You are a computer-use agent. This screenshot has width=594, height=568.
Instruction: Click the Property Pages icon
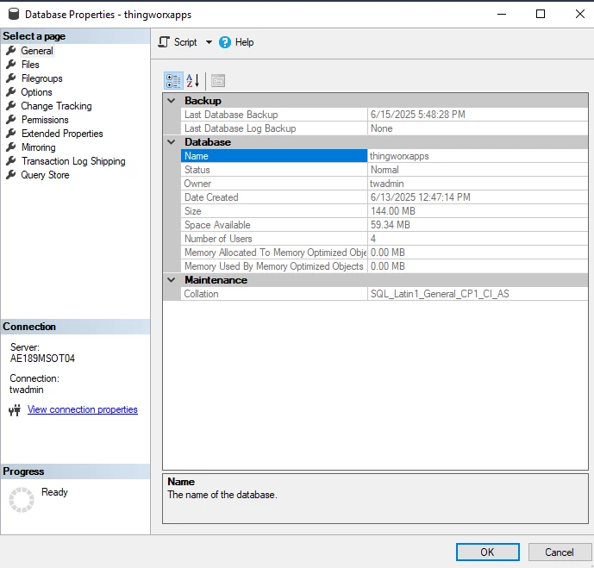(x=218, y=81)
